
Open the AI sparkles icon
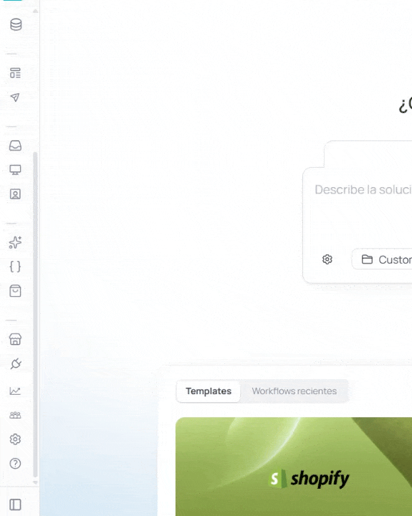point(15,242)
